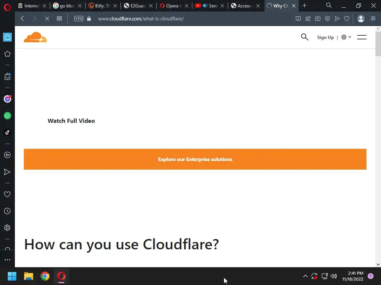
Task: Click the Cloudflare logo
Action: coord(35,37)
